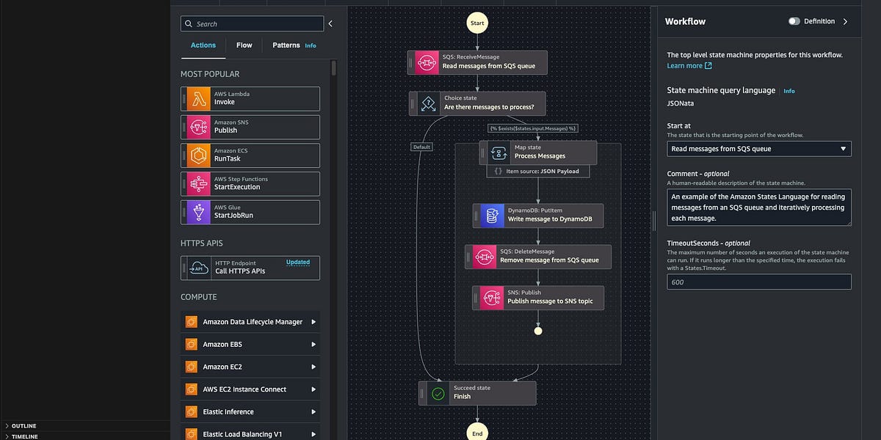Image resolution: width=881 pixels, height=440 pixels.
Task: Collapse the actions sidebar with the chevron
Action: 330,23
